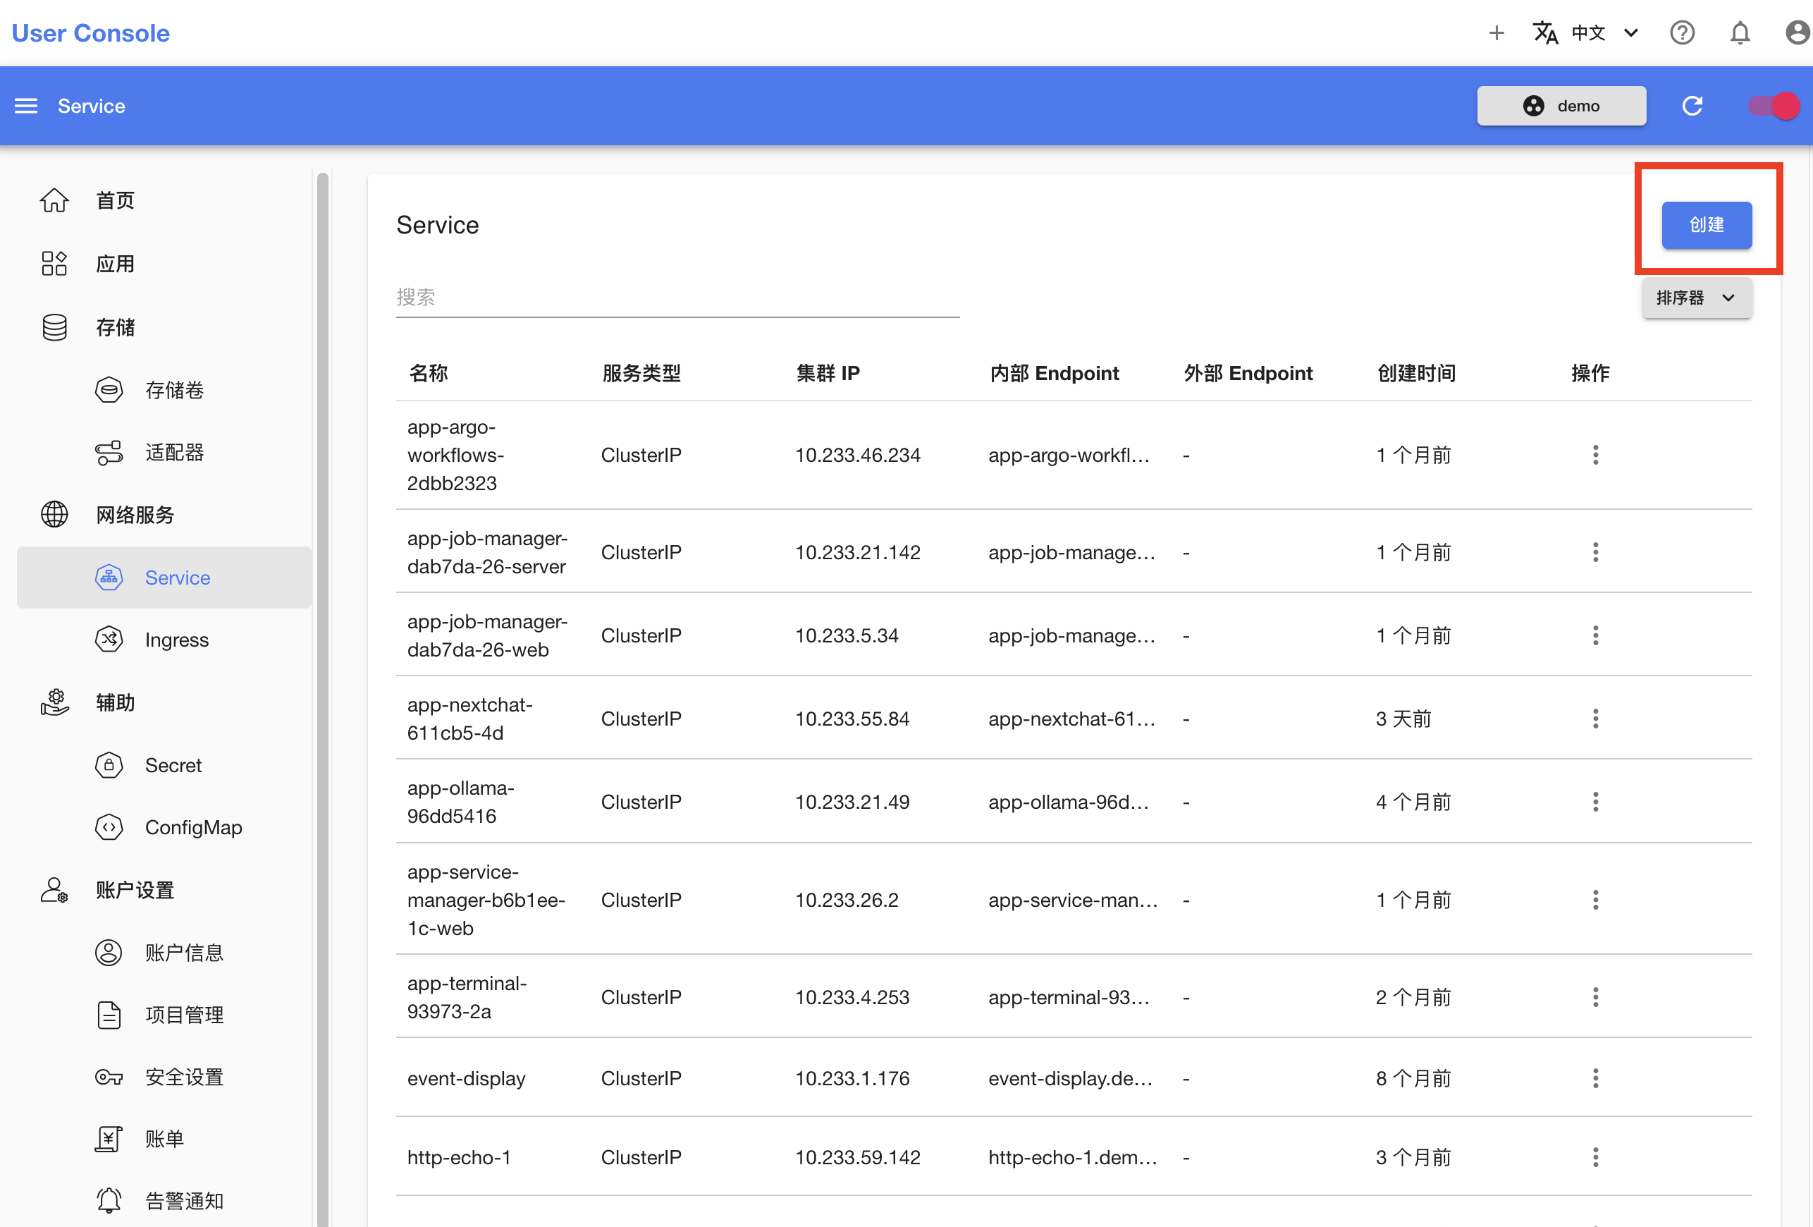Open the 排序器 sorter dropdown

click(x=1696, y=298)
